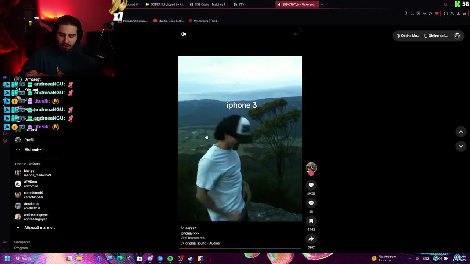Open the browser downloads icon
470x264 pixels.
[x=458, y=13]
